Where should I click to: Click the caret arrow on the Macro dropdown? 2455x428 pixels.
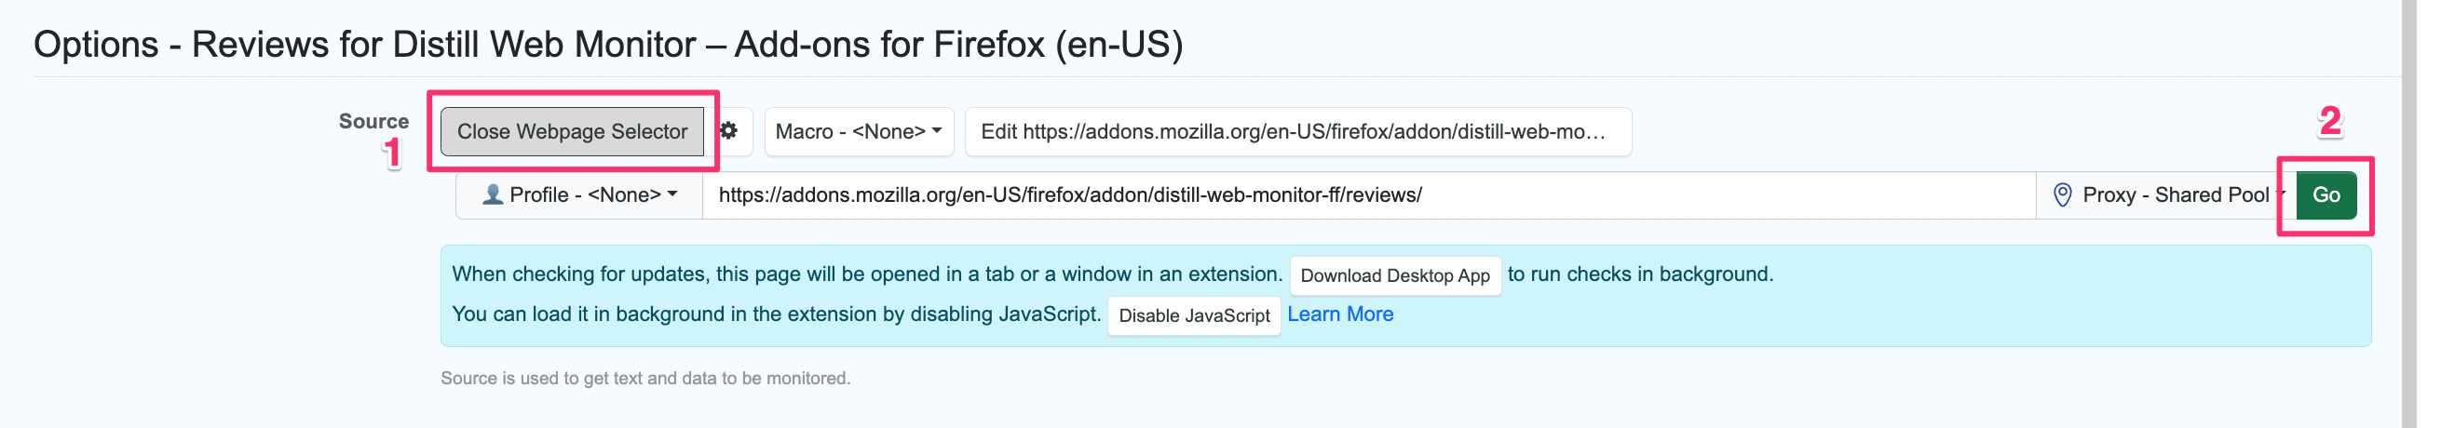[937, 131]
